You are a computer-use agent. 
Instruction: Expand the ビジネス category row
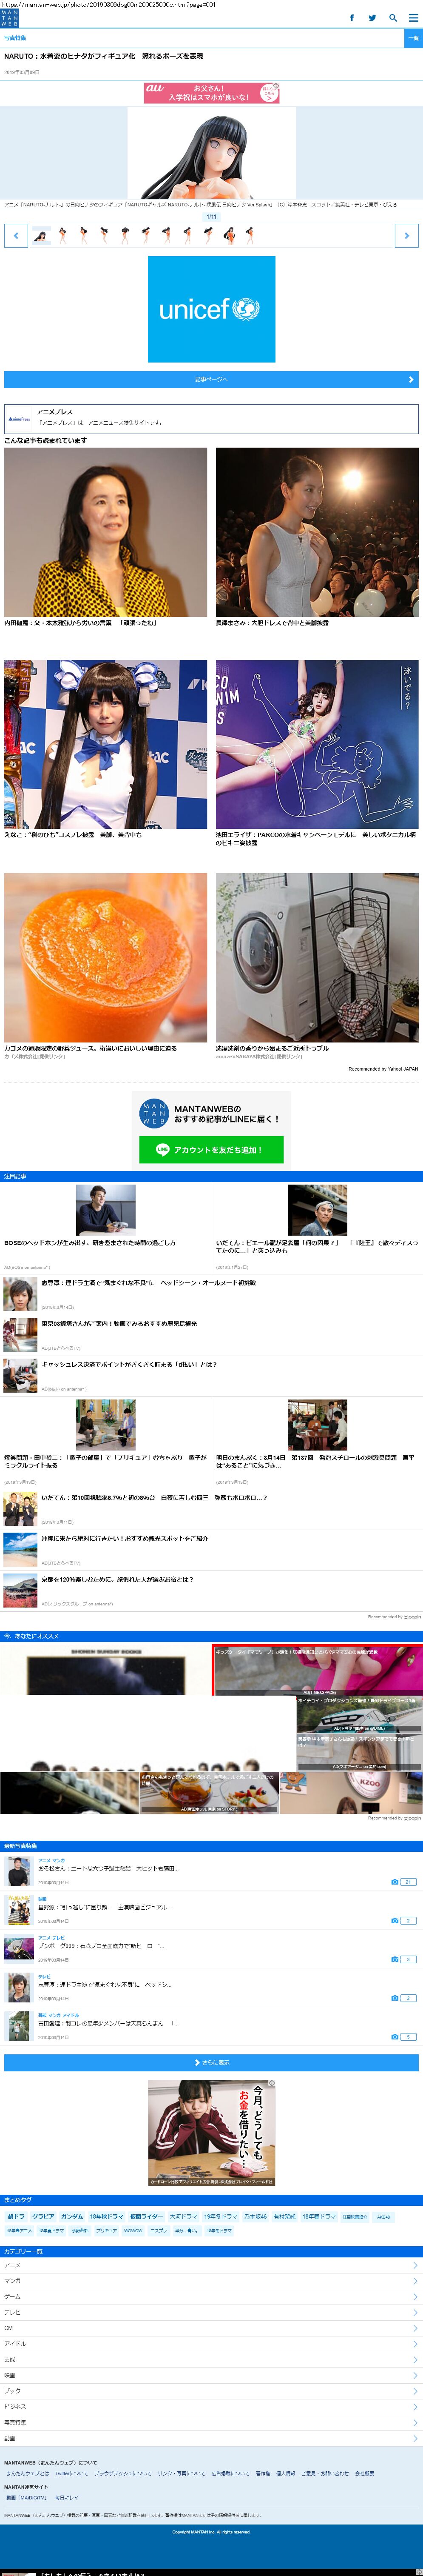pos(211,2407)
